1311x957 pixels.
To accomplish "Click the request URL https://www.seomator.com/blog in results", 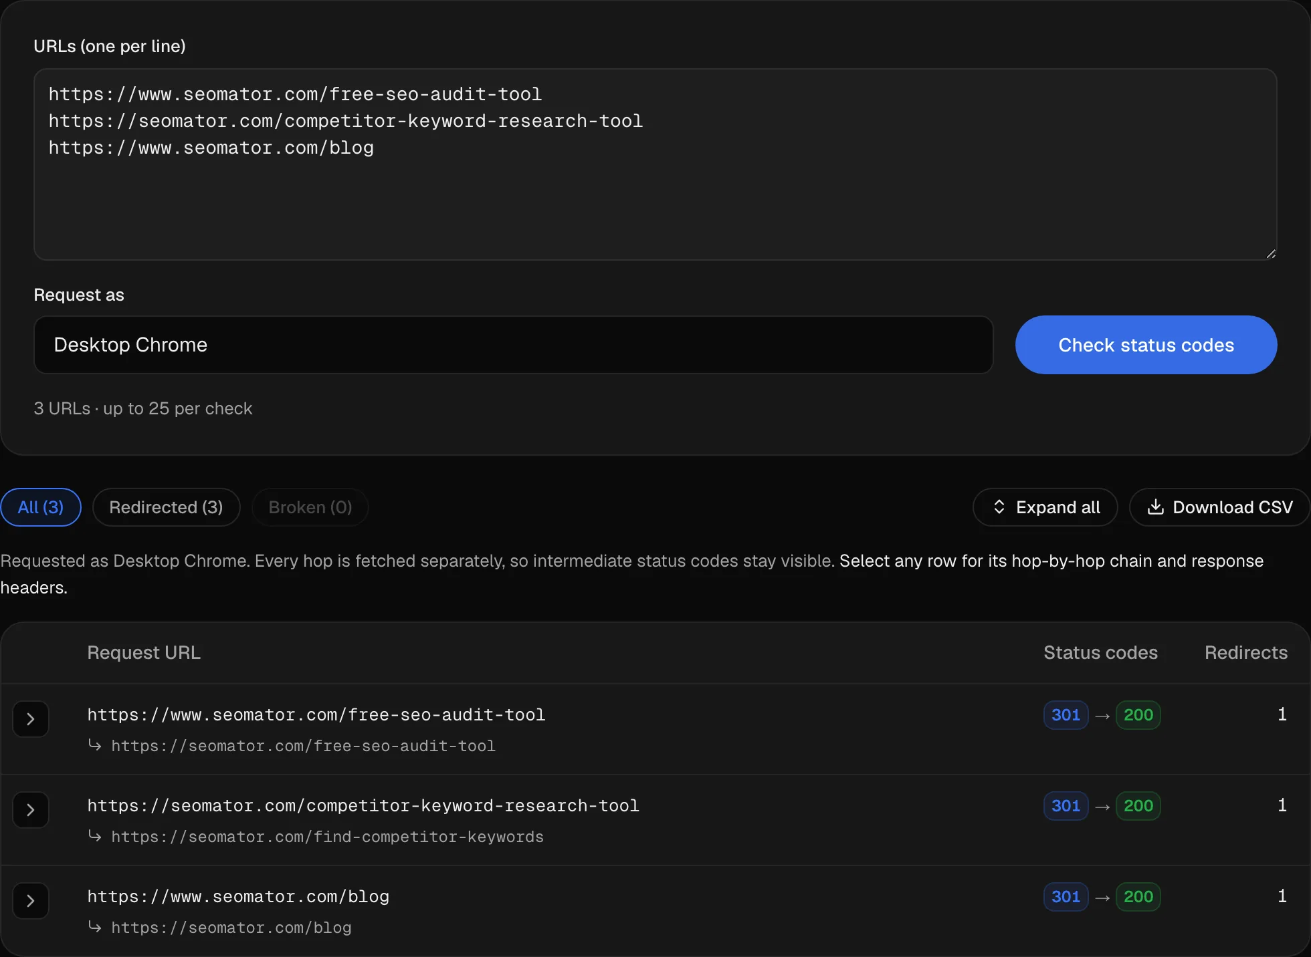I will pos(238,896).
